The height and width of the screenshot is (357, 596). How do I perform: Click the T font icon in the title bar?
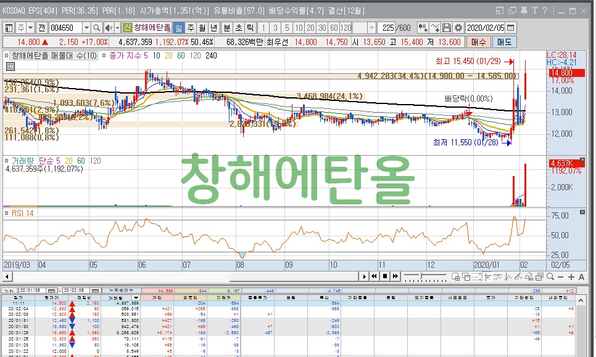[534, 10]
